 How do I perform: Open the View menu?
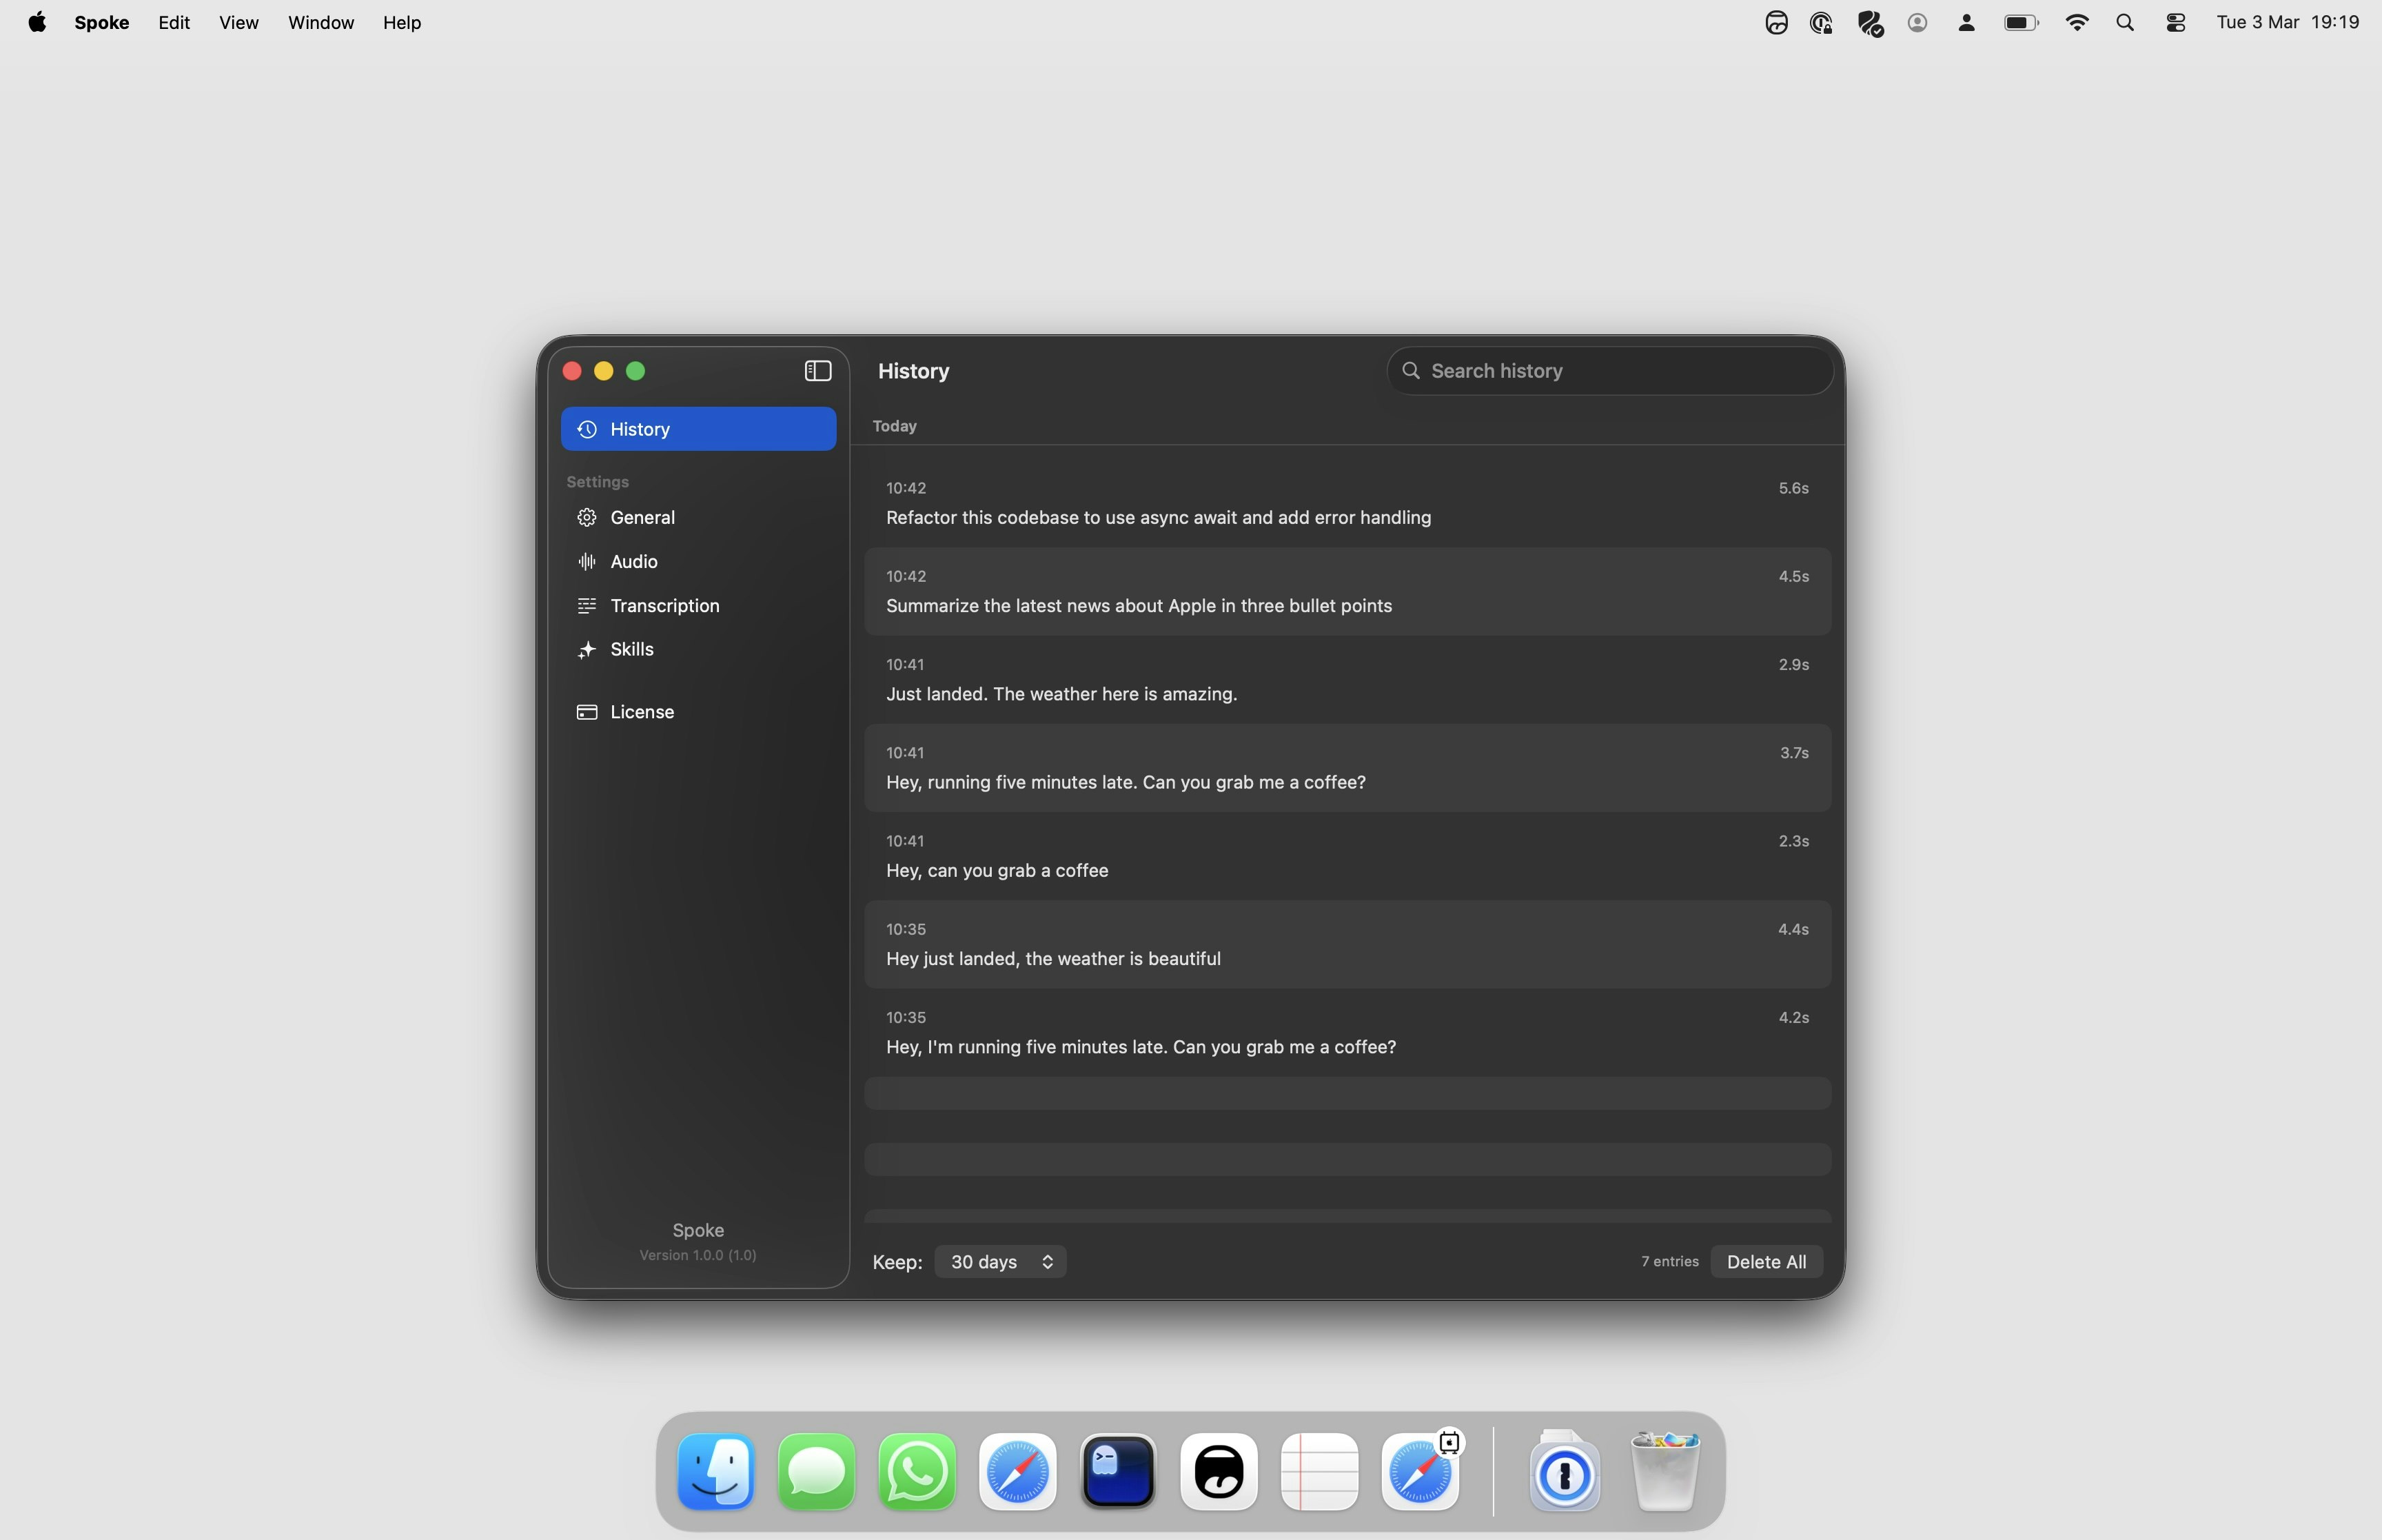pyautogui.click(x=238, y=22)
